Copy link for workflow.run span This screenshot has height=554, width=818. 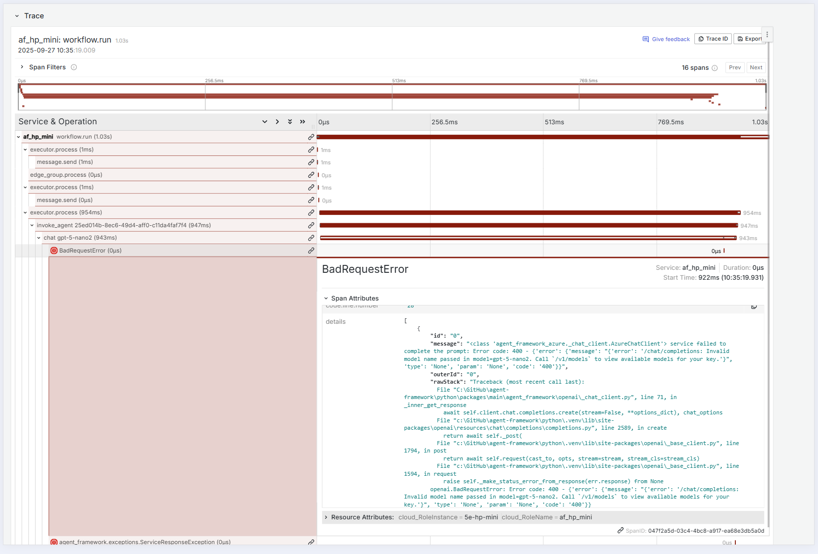click(311, 137)
